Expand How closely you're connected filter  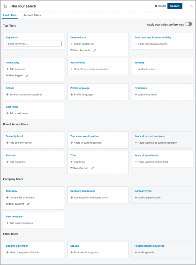pyautogui.click(x=89, y=69)
